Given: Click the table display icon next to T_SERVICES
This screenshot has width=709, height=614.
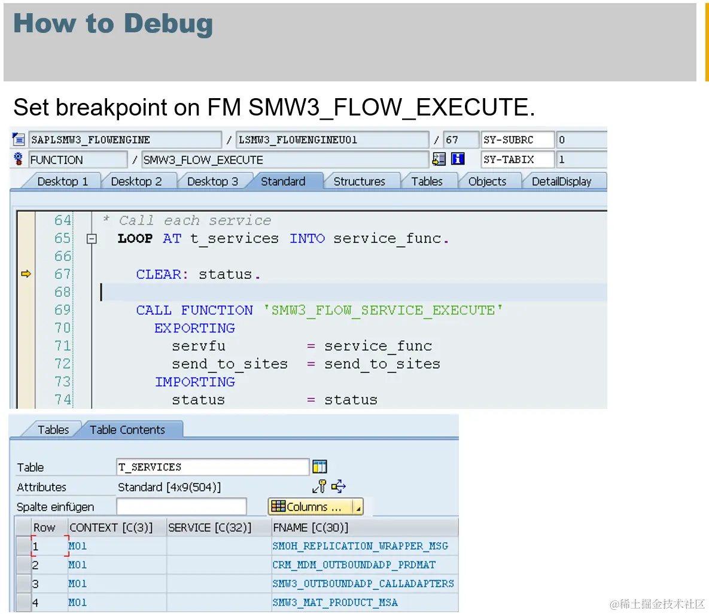Looking at the screenshot, I should click(x=319, y=467).
